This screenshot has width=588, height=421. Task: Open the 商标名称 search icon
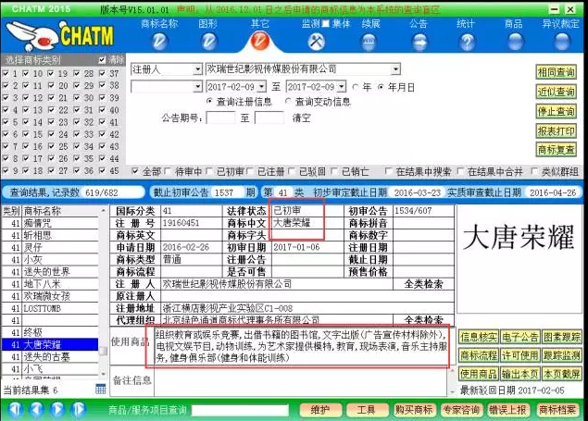(158, 42)
